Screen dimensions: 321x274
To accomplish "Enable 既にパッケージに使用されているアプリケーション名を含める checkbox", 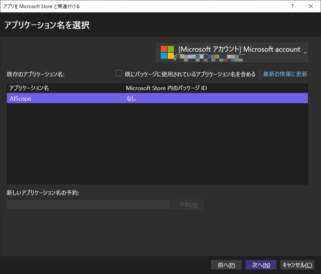I will click(119, 74).
